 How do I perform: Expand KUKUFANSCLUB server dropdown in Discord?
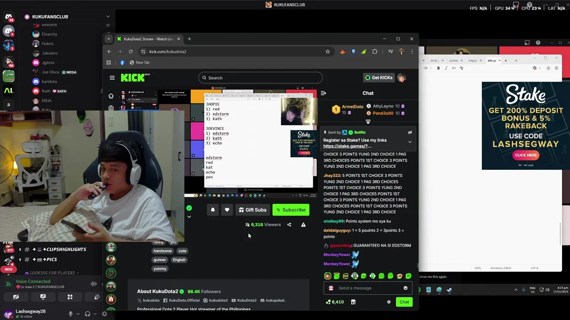(x=108, y=17)
